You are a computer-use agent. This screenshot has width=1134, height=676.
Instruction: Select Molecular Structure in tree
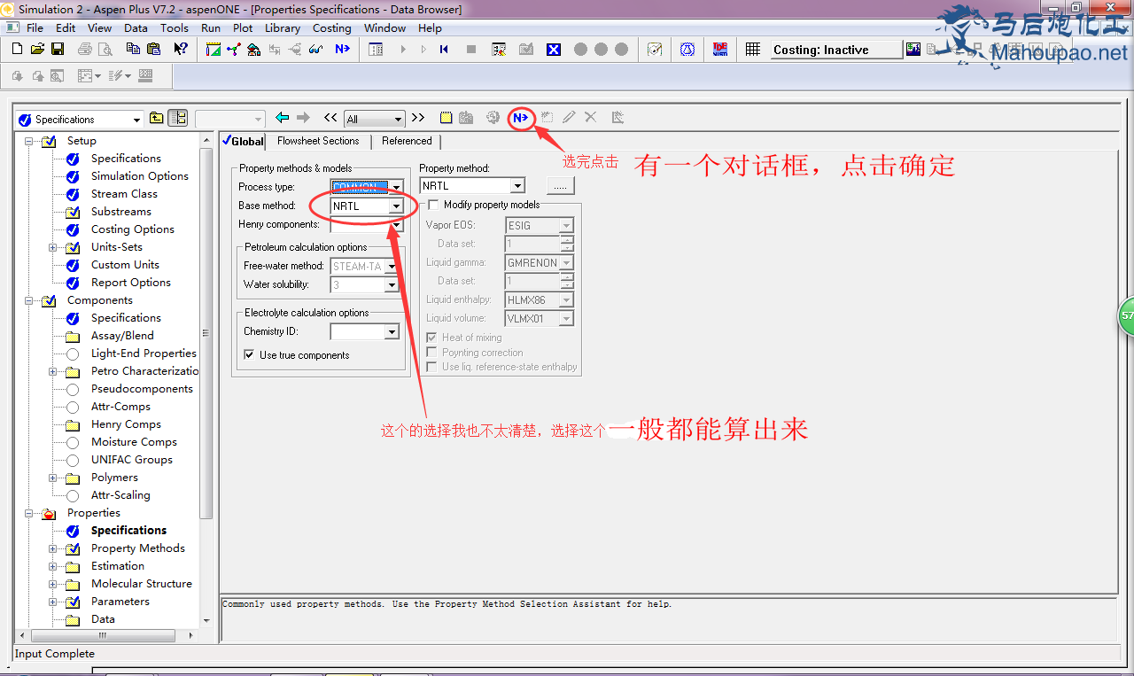142,584
